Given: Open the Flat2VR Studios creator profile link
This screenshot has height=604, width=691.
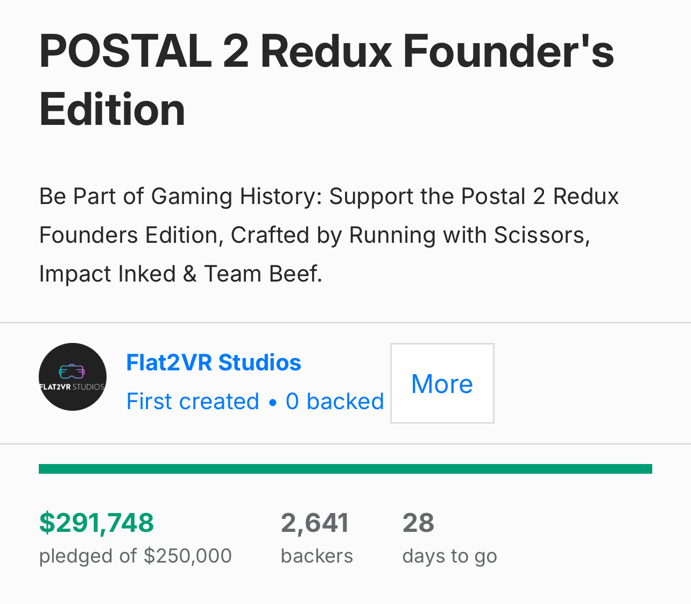Looking at the screenshot, I should [213, 363].
